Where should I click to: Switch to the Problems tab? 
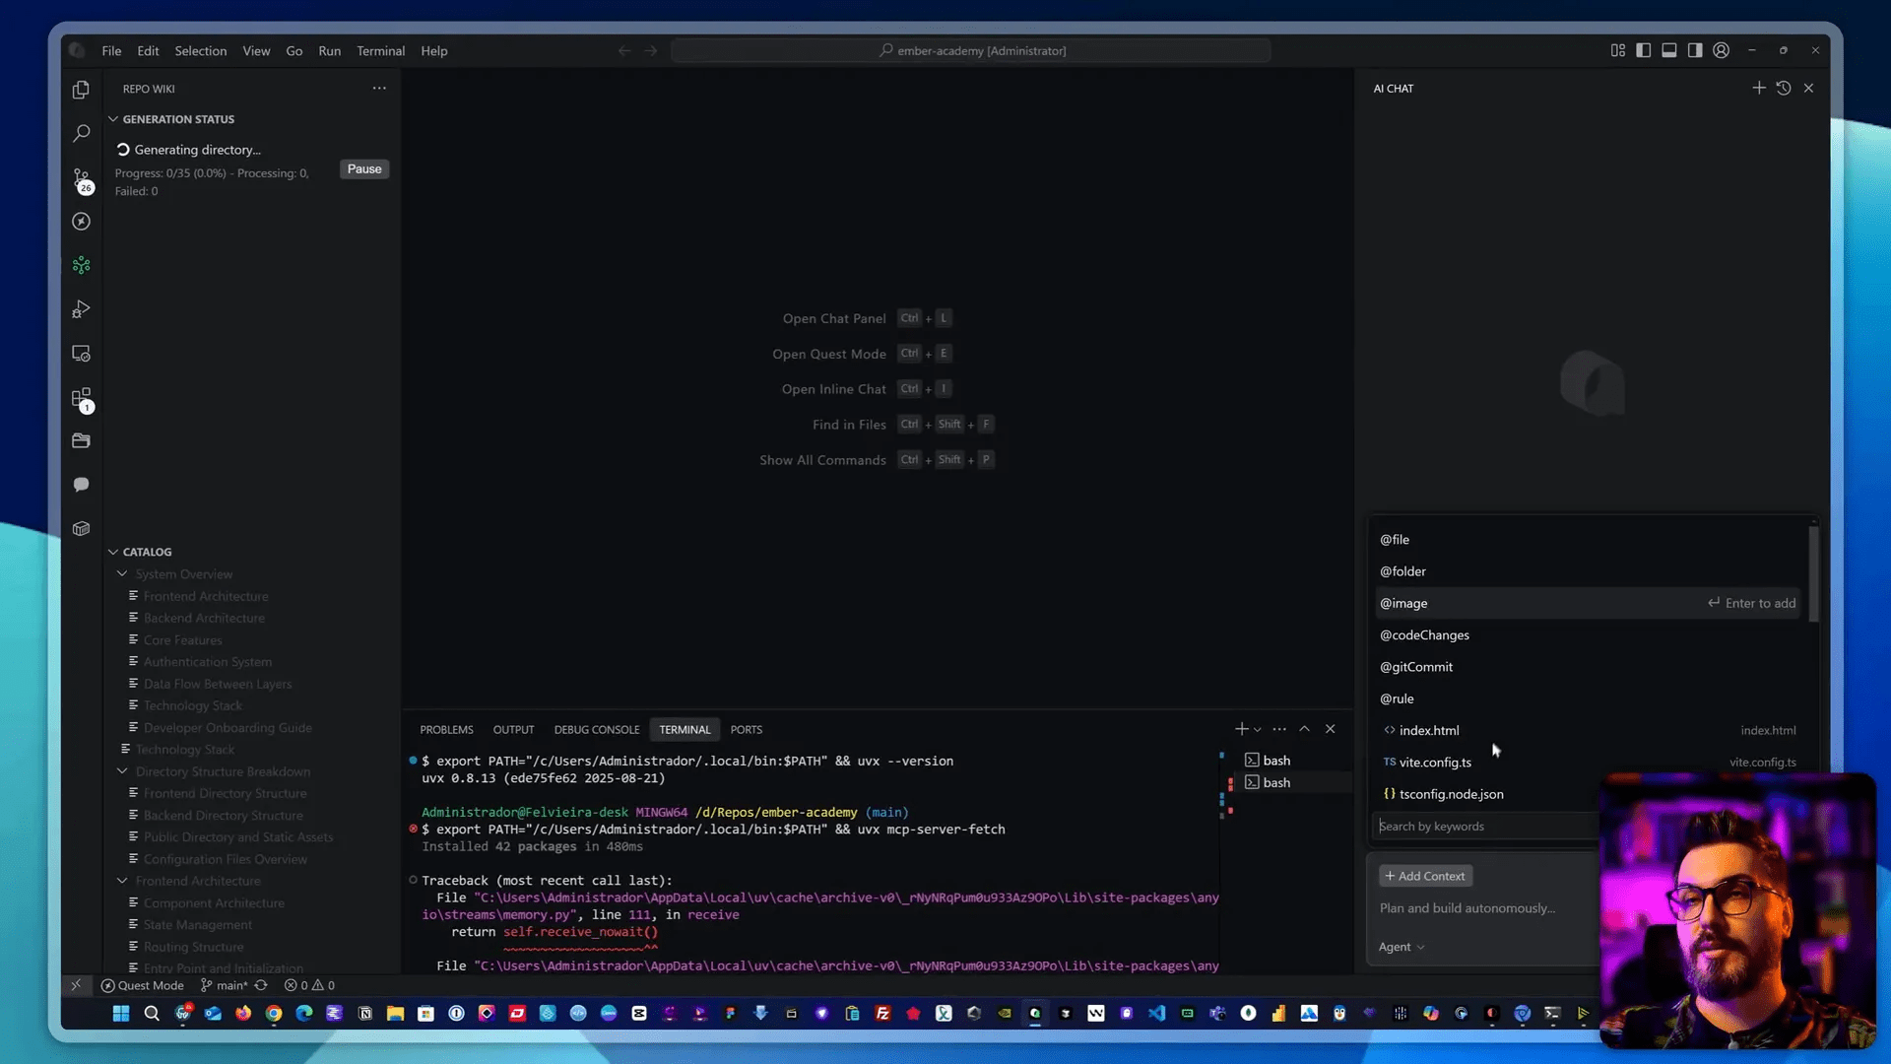click(446, 730)
